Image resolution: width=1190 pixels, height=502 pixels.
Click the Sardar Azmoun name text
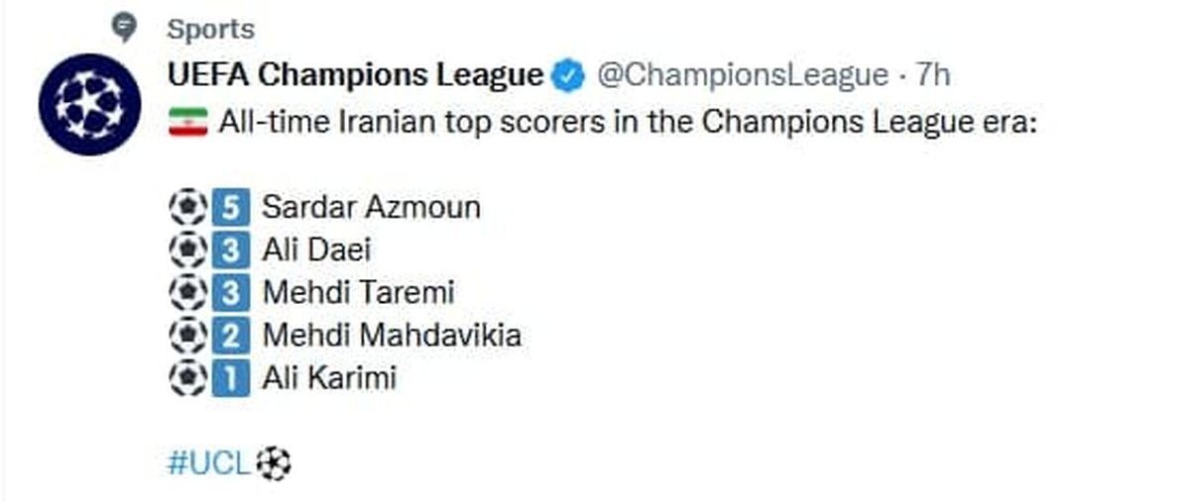(372, 208)
